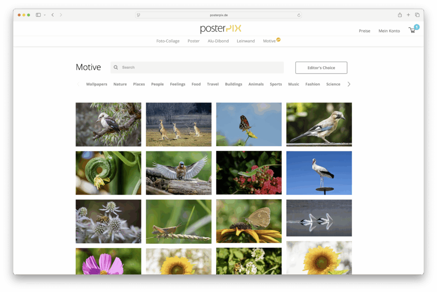This screenshot has width=437, height=292.
Task: Select the Animals category
Action: pos(256,84)
